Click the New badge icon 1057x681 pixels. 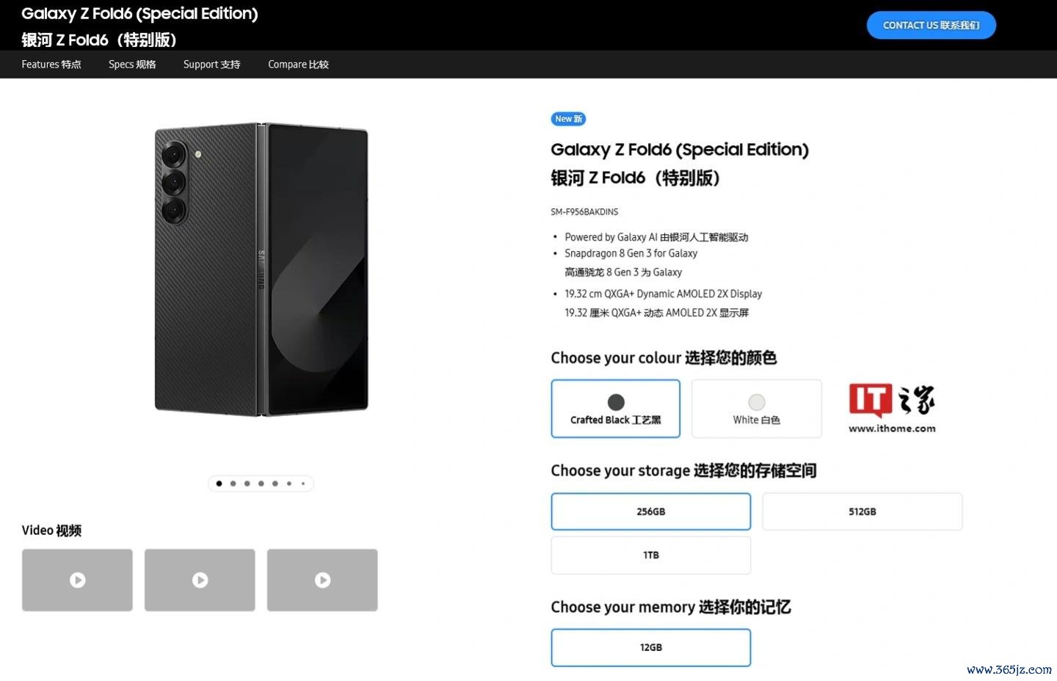point(568,119)
